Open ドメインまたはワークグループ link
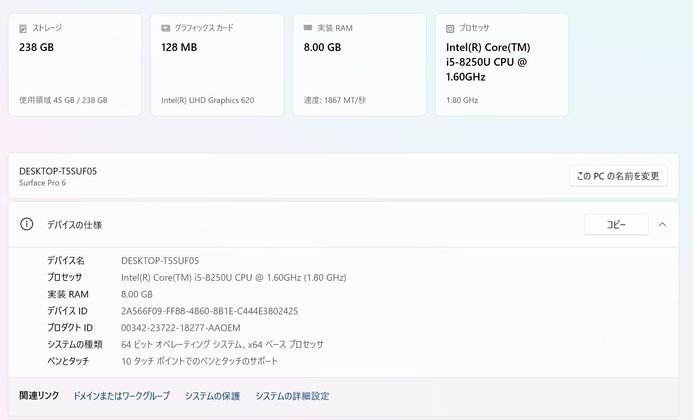The image size is (693, 420). tap(122, 396)
